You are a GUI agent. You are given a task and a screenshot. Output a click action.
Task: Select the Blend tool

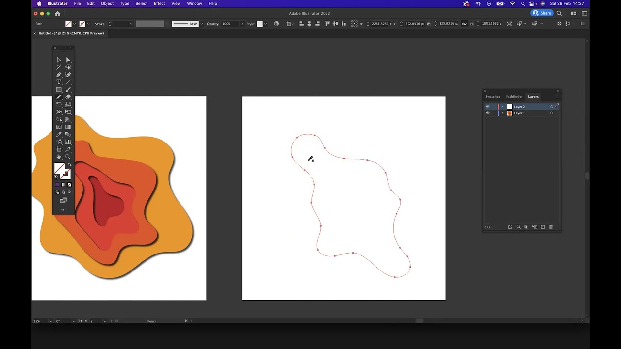coord(68,134)
